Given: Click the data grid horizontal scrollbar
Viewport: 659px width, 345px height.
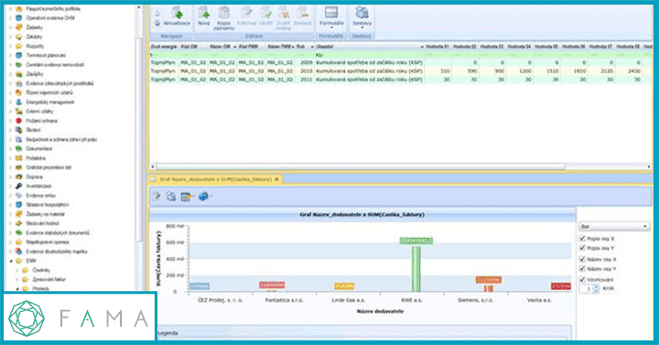Looking at the screenshot, I should 361,167.
